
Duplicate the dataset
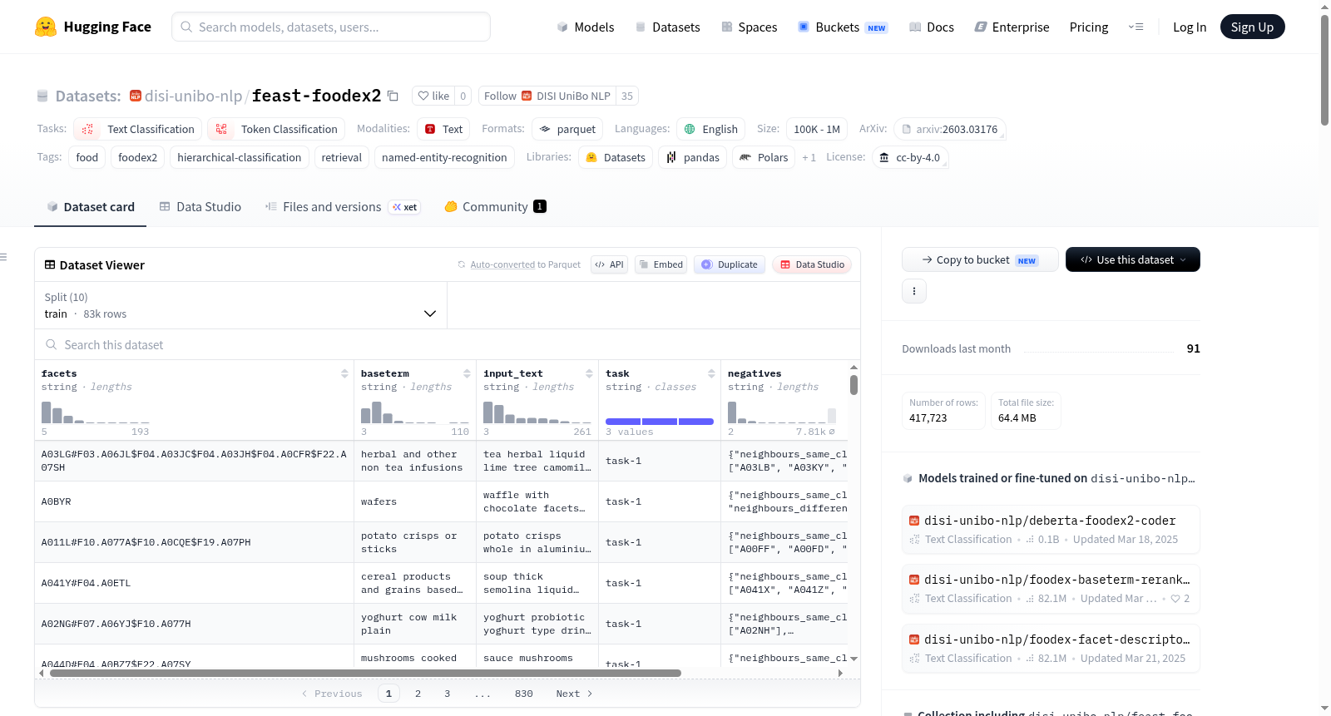click(729, 264)
